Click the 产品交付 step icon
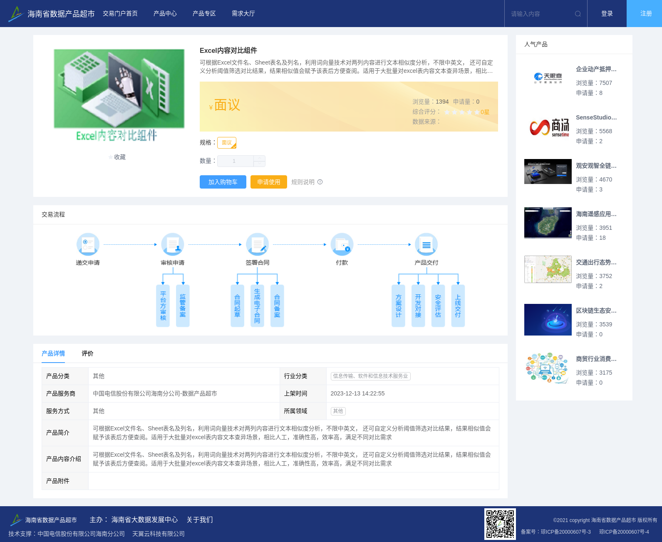Screen dimensions: 662x542 [x=426, y=244]
